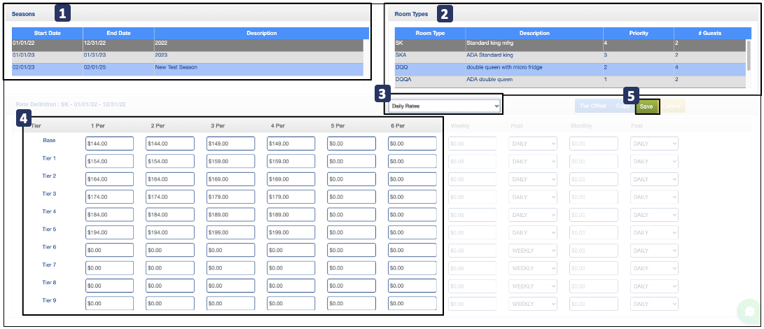Open Tier 6 monthly Post dropdown
The width and height of the screenshot is (764, 329).
[x=654, y=250]
